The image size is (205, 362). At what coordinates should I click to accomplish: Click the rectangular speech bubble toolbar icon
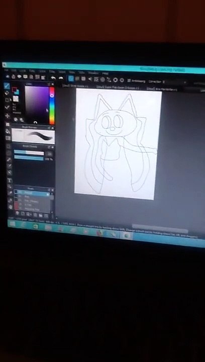[25, 76]
